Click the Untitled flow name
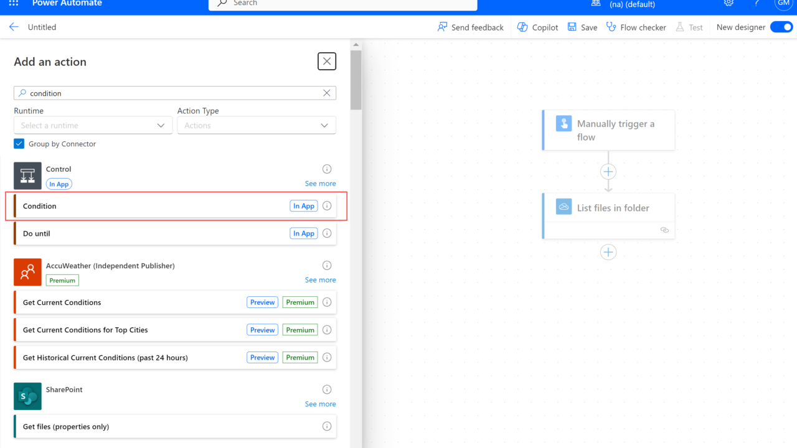The height and width of the screenshot is (448, 797). coord(42,27)
